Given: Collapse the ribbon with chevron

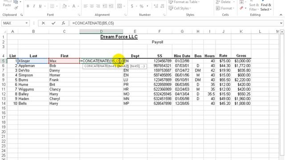Looking at the screenshot, I should [281, 15].
